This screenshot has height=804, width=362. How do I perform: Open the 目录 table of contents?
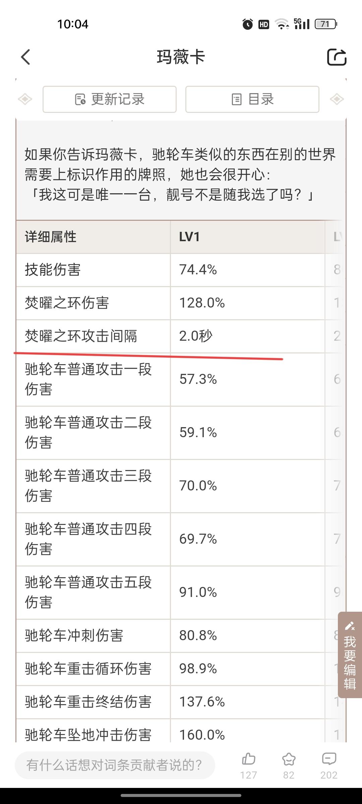pos(252,99)
